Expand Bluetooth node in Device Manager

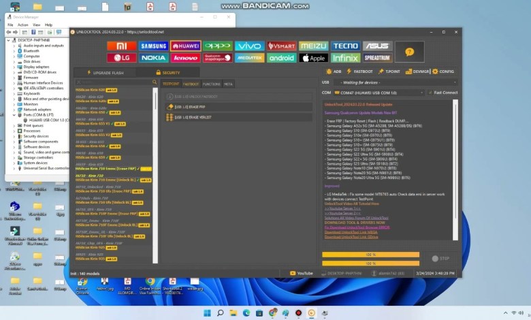coord(14,51)
